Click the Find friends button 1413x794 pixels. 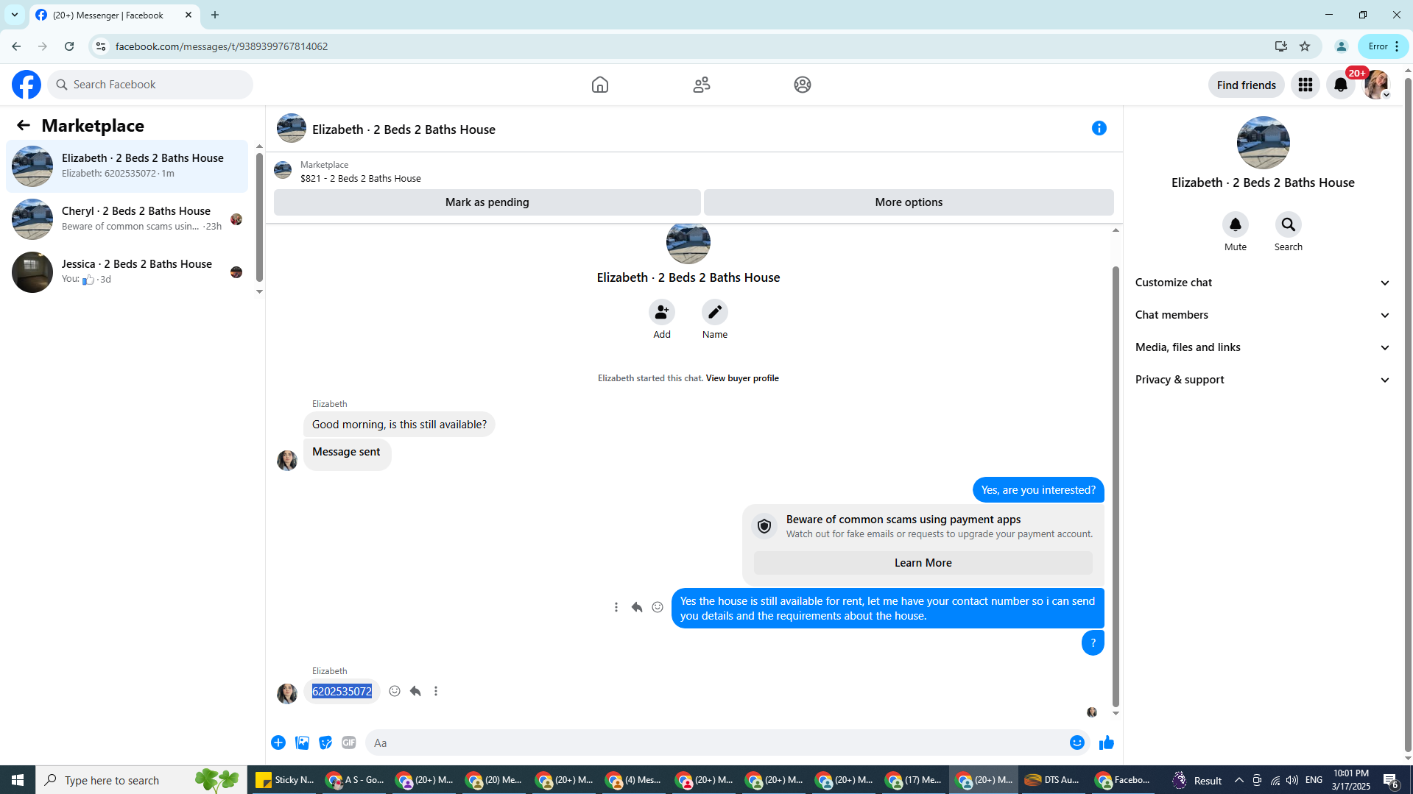1247,85
